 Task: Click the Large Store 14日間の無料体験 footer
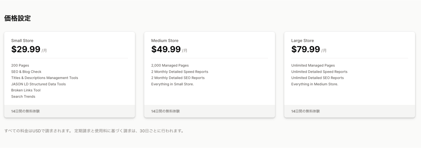coord(306,111)
